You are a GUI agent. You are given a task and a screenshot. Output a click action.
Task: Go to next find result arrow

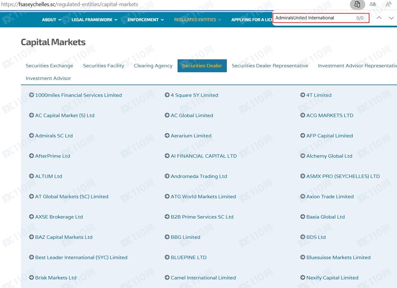(391, 18)
